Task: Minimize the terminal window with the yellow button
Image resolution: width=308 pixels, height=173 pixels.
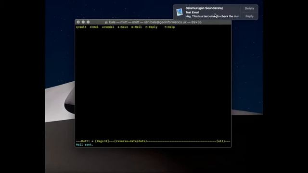Action: click(83, 22)
